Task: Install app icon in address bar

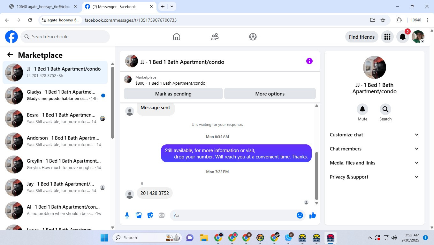Action: pyautogui.click(x=373, y=20)
